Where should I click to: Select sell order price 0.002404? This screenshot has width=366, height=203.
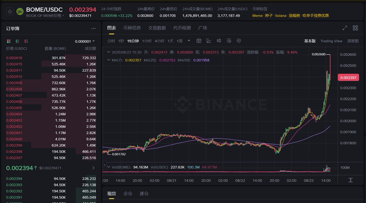click(x=14, y=114)
